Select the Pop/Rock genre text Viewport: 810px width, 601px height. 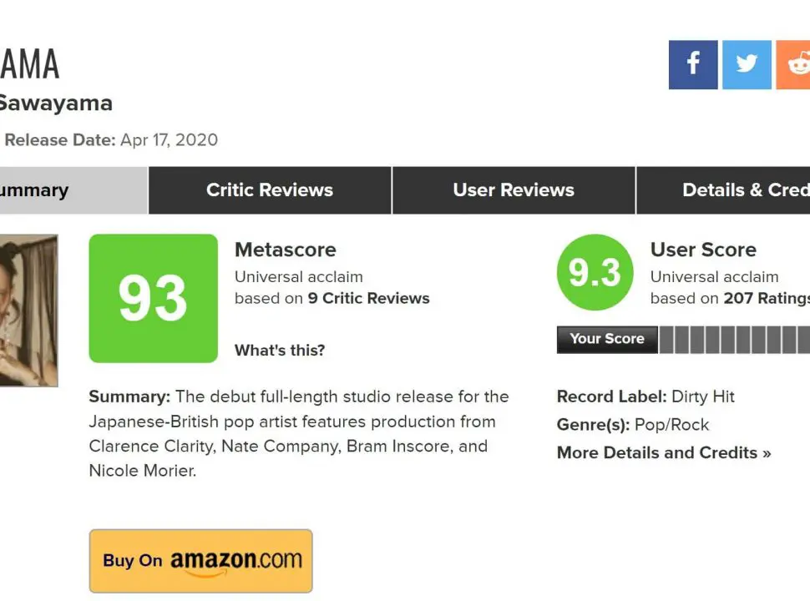pos(671,425)
